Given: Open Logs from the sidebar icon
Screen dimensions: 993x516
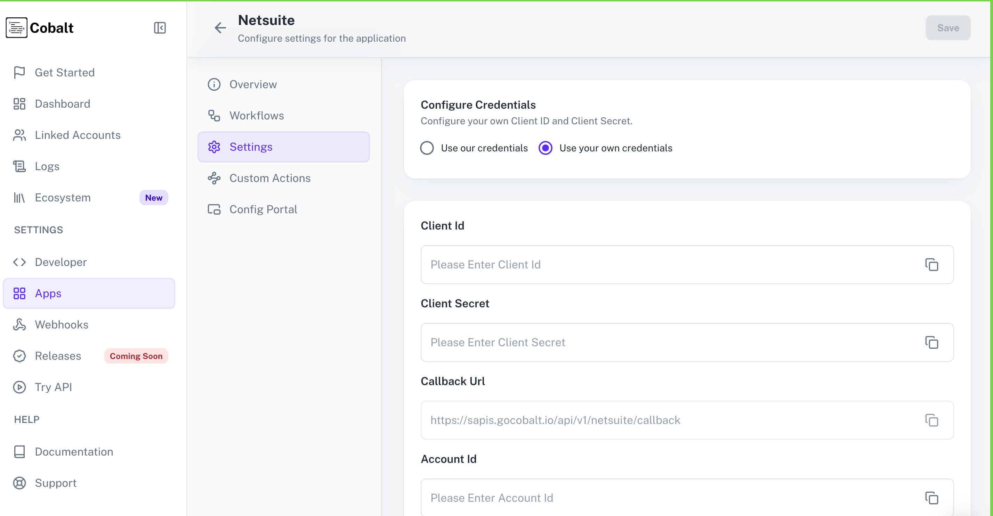Looking at the screenshot, I should (20, 166).
